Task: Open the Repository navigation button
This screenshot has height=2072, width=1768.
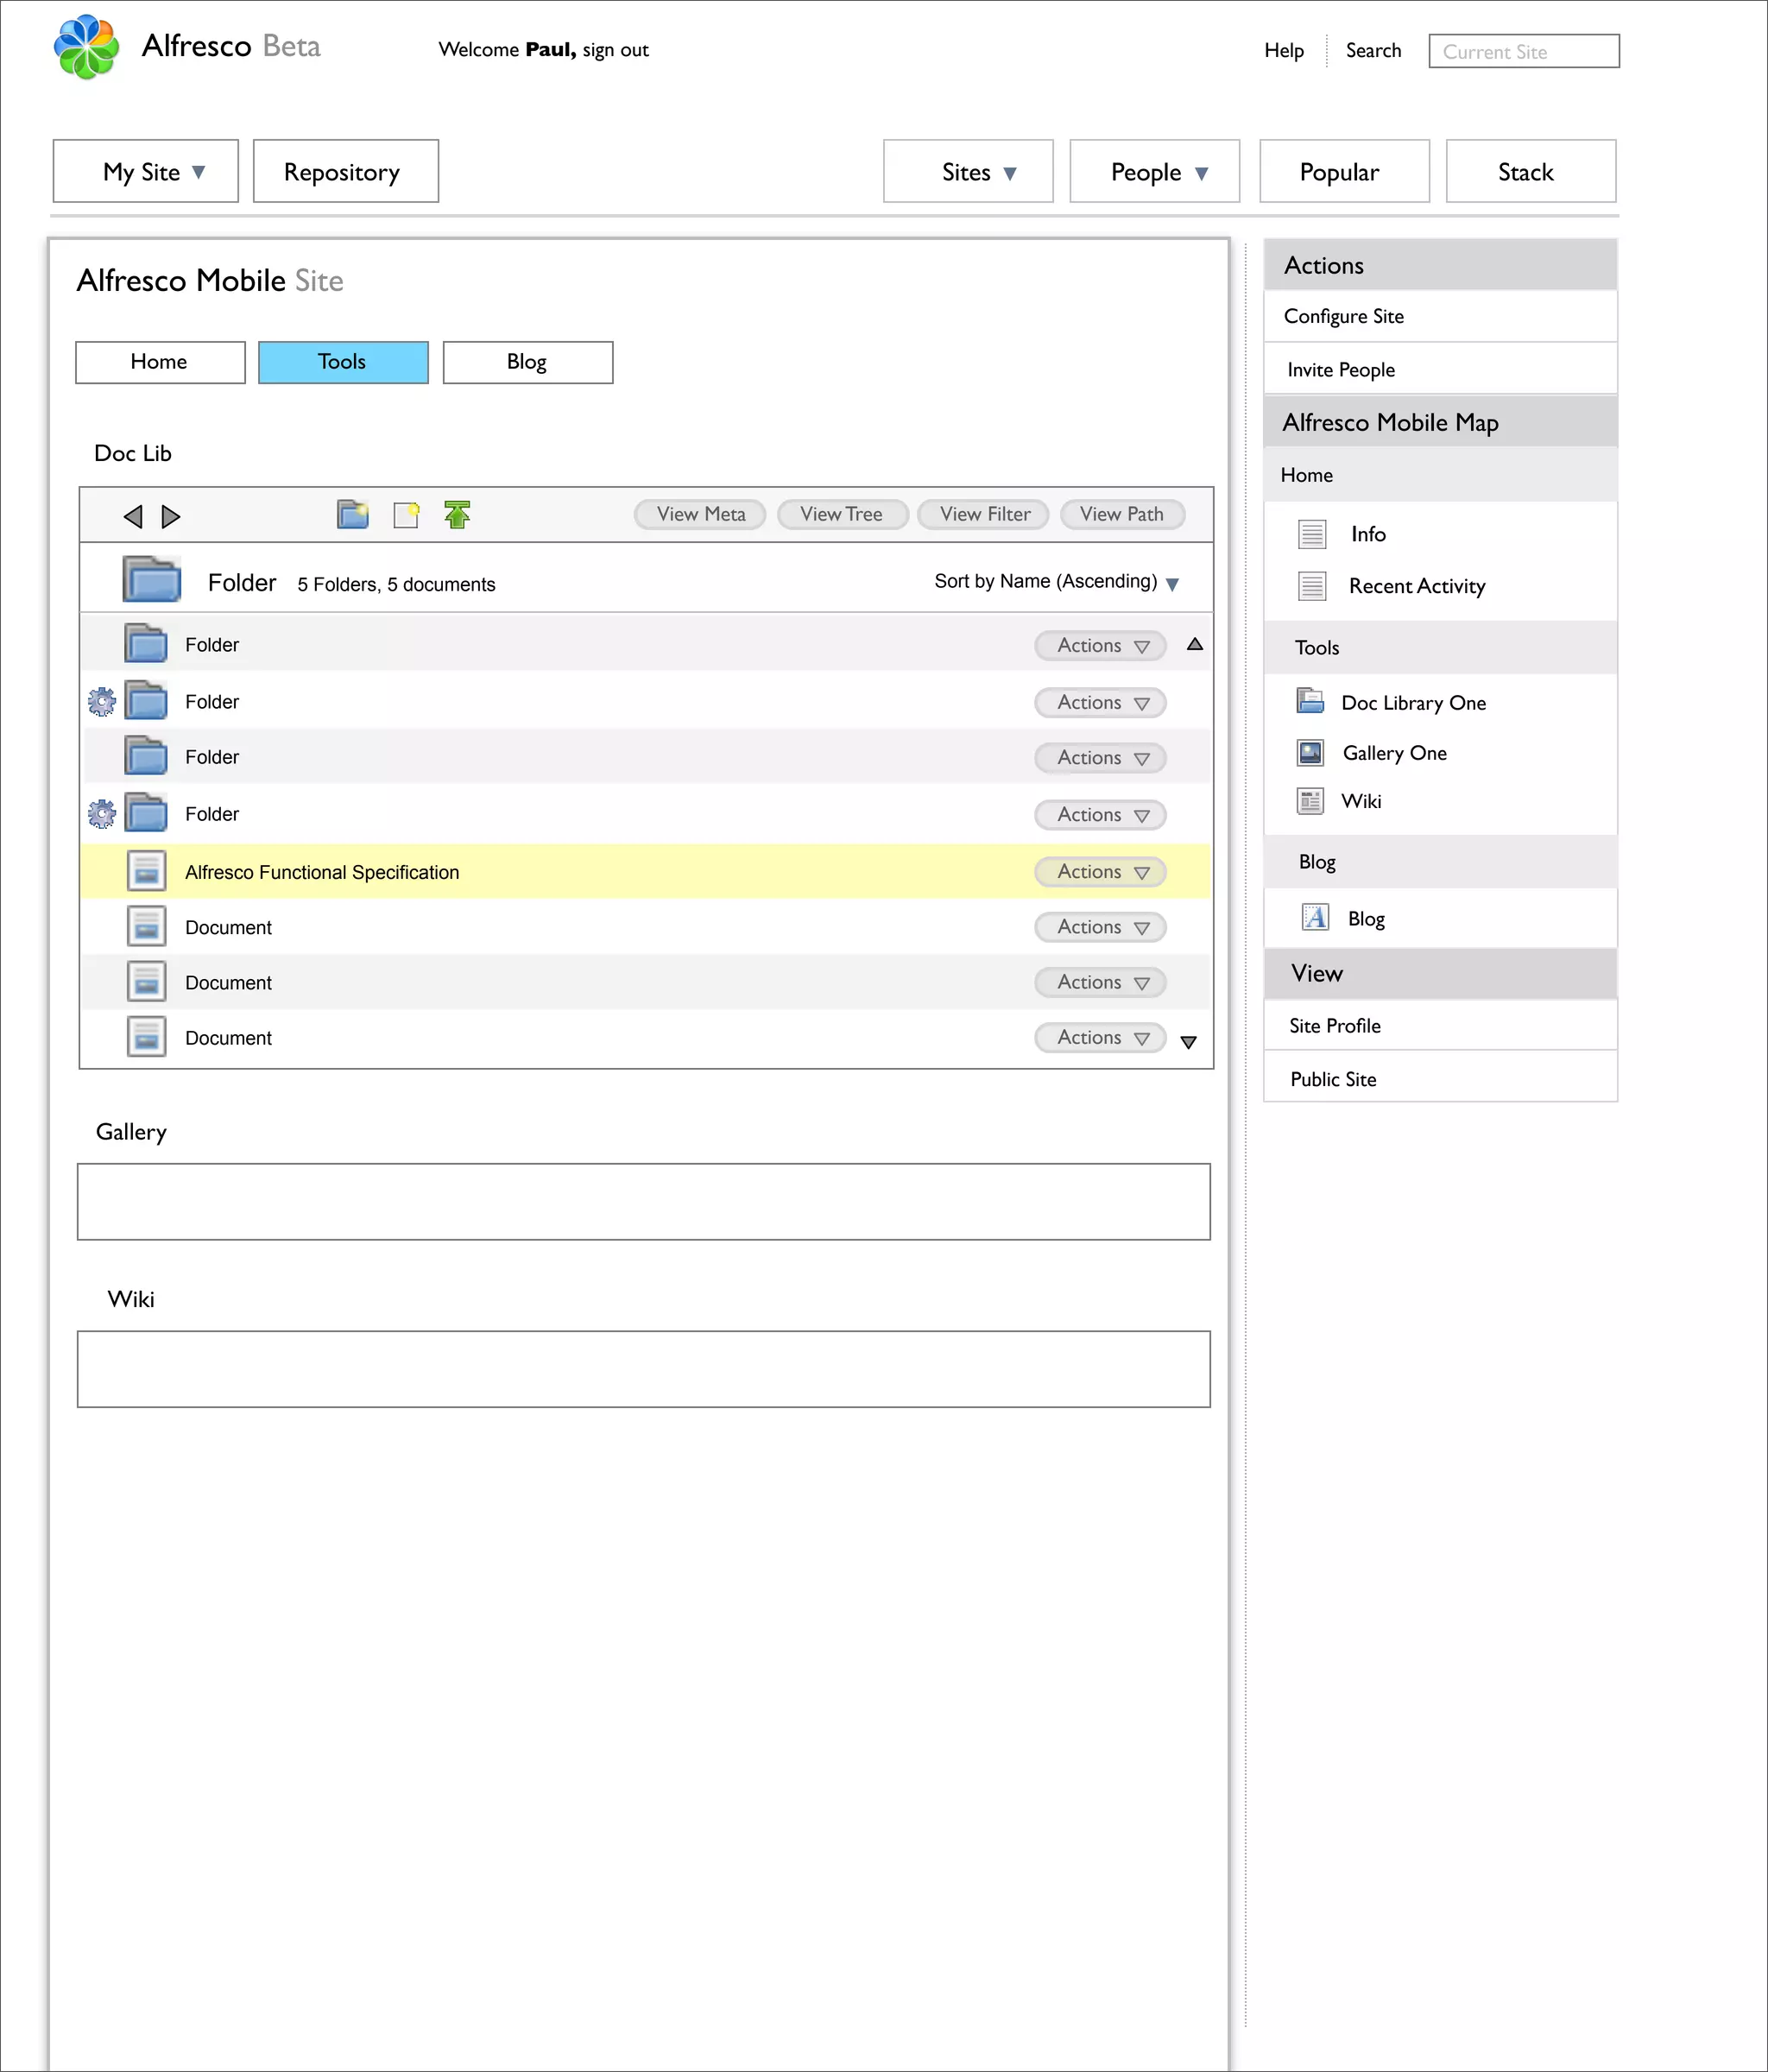Action: pyautogui.click(x=346, y=171)
